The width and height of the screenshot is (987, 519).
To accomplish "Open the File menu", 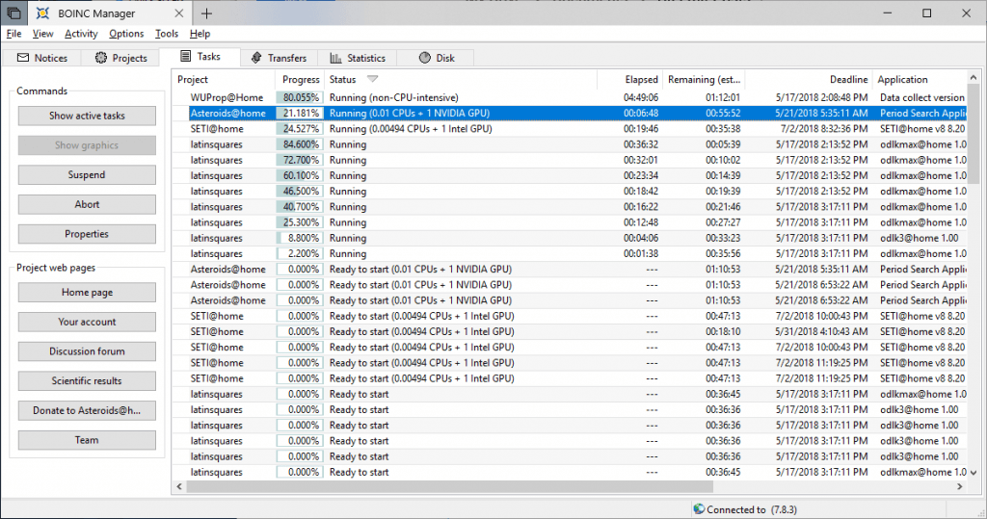I will [13, 34].
